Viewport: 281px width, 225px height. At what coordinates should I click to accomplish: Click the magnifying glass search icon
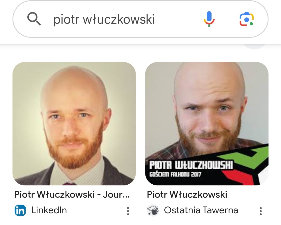pyautogui.click(x=34, y=19)
